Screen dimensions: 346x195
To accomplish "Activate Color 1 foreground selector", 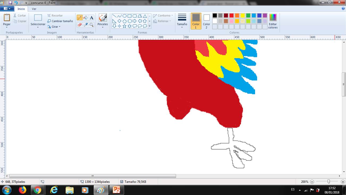I will point(196,21).
